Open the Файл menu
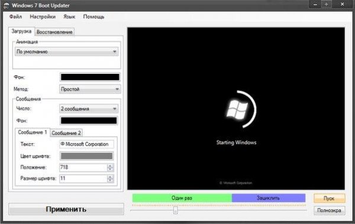The image size is (355, 224). (15, 17)
